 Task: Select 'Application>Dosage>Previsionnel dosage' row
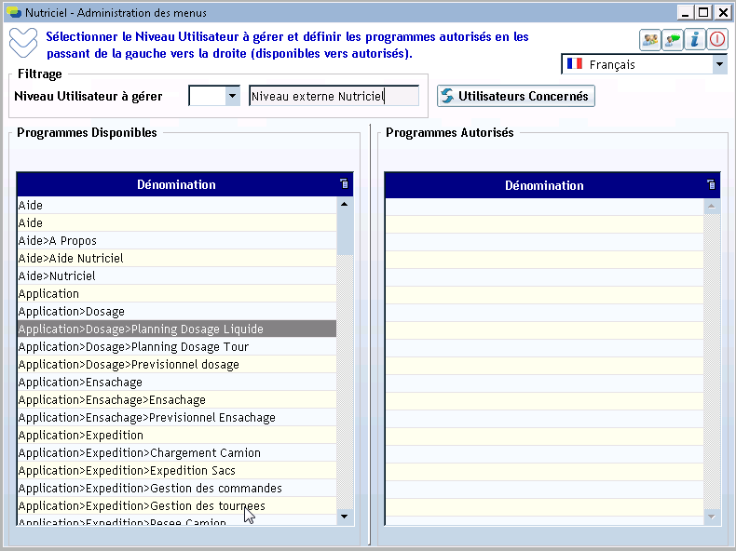tap(176, 364)
